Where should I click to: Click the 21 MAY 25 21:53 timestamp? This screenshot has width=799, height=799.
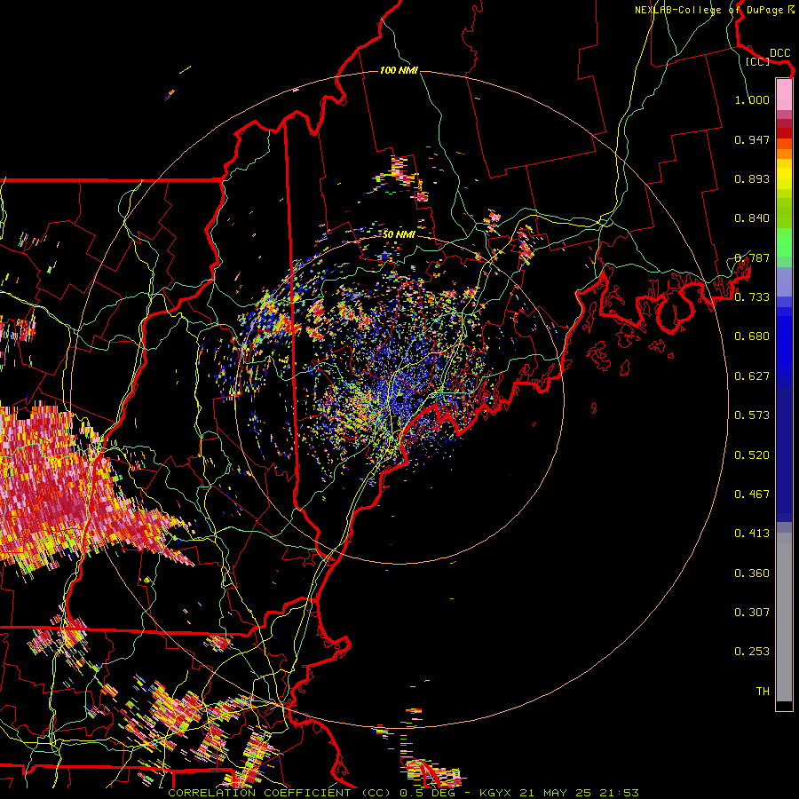pos(579,793)
